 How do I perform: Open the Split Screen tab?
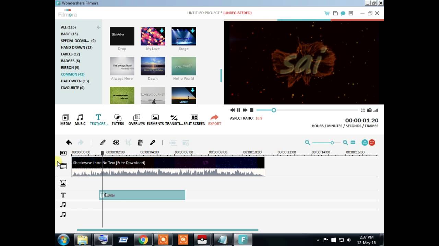coord(194,120)
